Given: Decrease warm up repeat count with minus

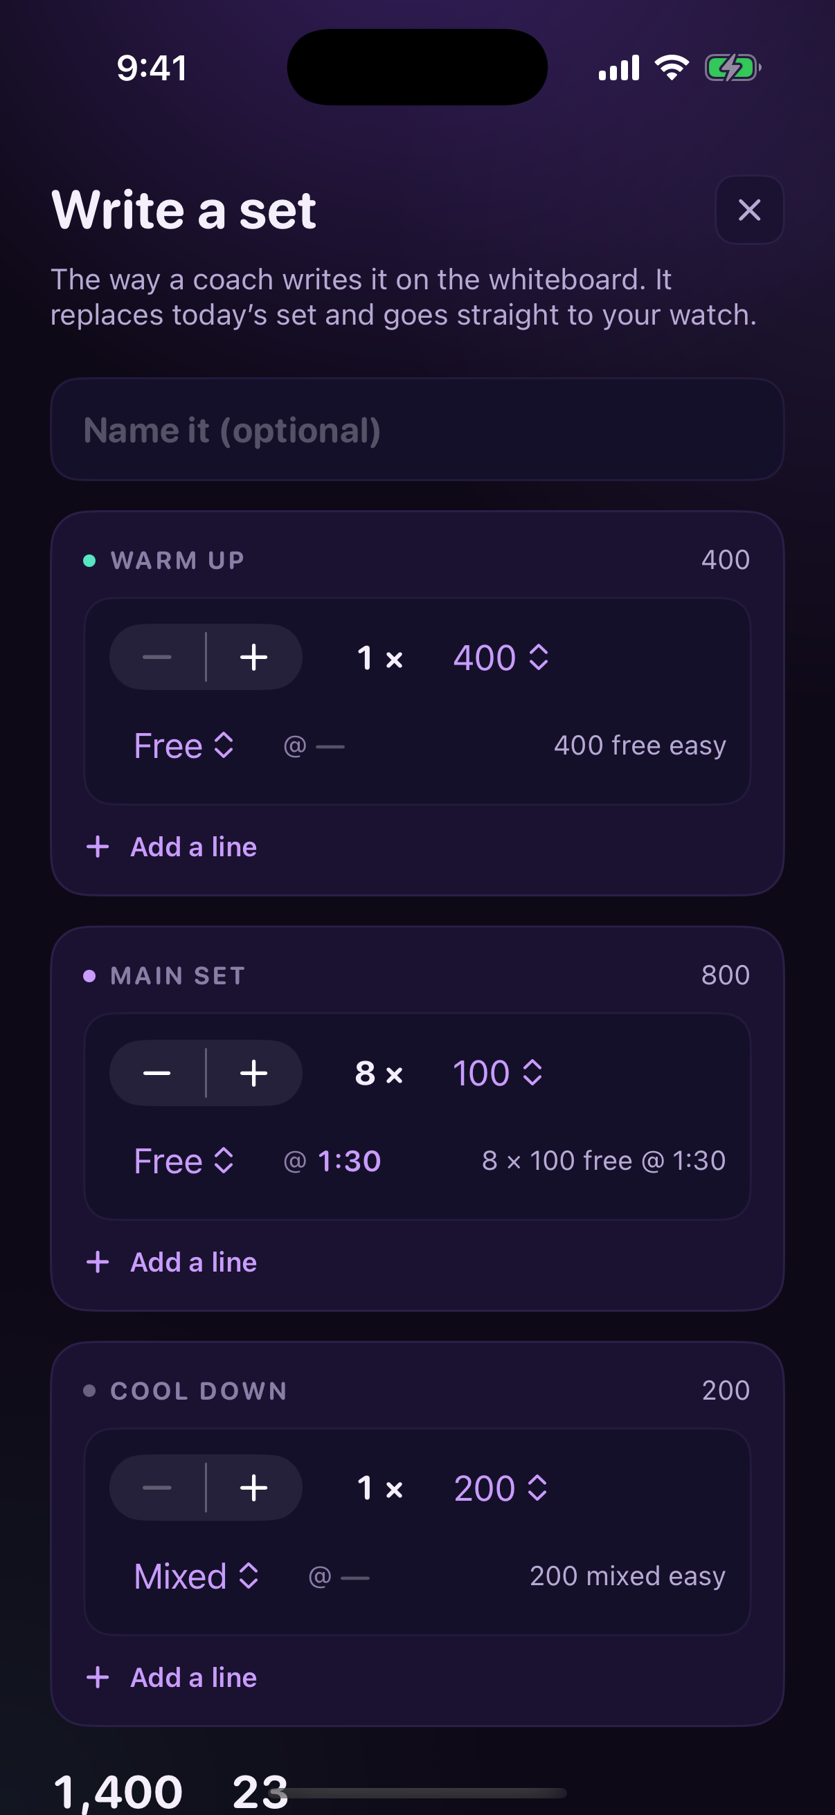Looking at the screenshot, I should coord(157,658).
